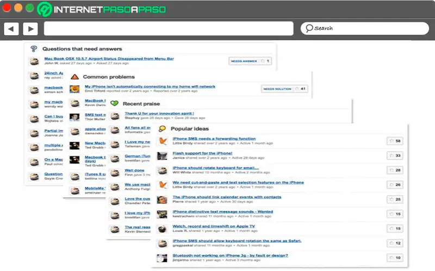Screen dimensions: 435x271
Task: Open 'iPhone SMS should allow keyboard rotation' idea
Action: point(237,241)
